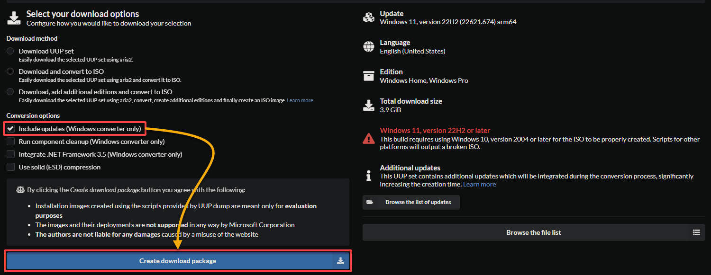Click the Additional updates info icon
Screen dimensions: 711x275
(x=368, y=176)
